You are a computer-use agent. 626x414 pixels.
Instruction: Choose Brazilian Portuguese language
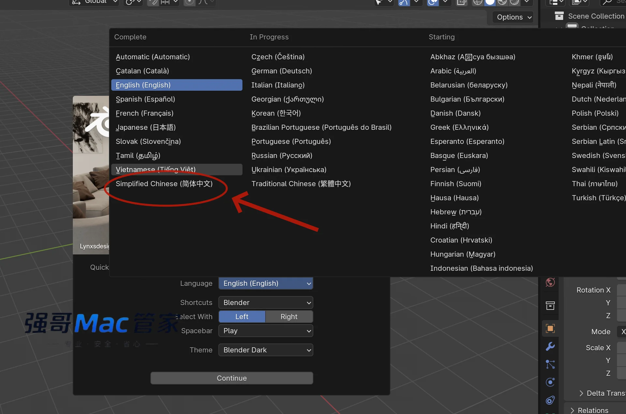[321, 127]
